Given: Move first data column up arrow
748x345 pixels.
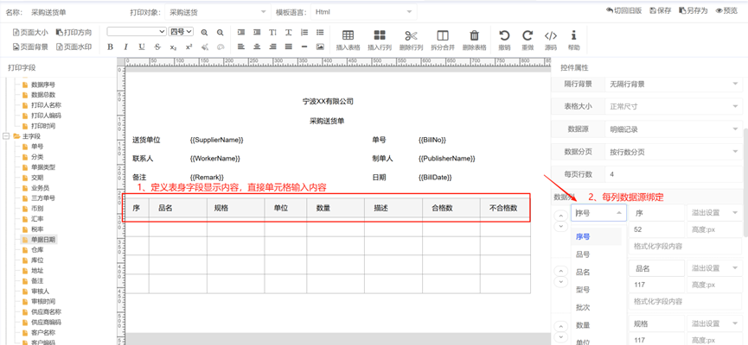Looking at the screenshot, I should click(560, 215).
